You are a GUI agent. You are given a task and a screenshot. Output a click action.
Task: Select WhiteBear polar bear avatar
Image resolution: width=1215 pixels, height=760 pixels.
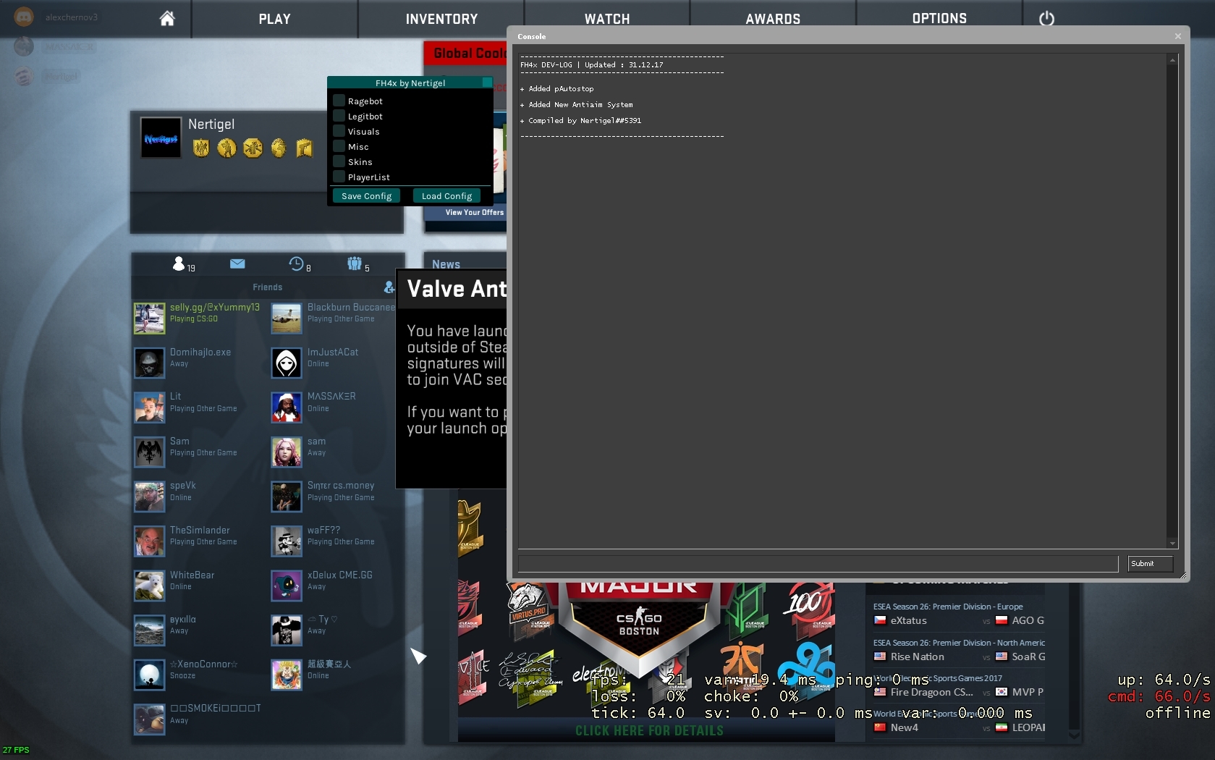click(x=150, y=586)
